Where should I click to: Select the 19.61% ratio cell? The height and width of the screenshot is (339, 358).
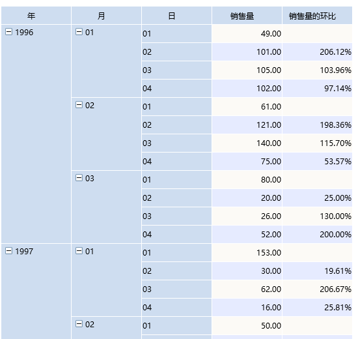[x=318, y=271]
